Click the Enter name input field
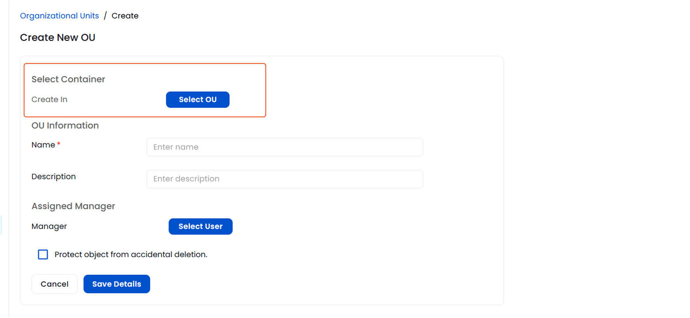 click(285, 147)
